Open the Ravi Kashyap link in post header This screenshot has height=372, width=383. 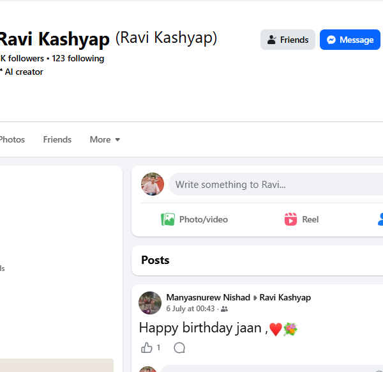(x=285, y=297)
